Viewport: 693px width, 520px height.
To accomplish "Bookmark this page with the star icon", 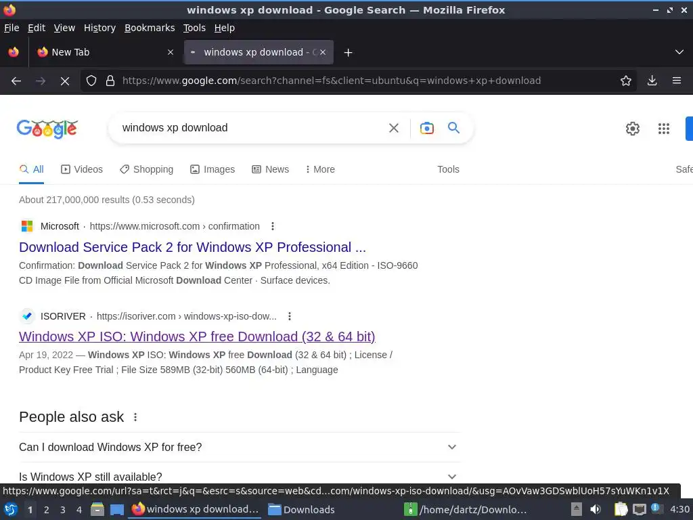I will click(x=625, y=81).
